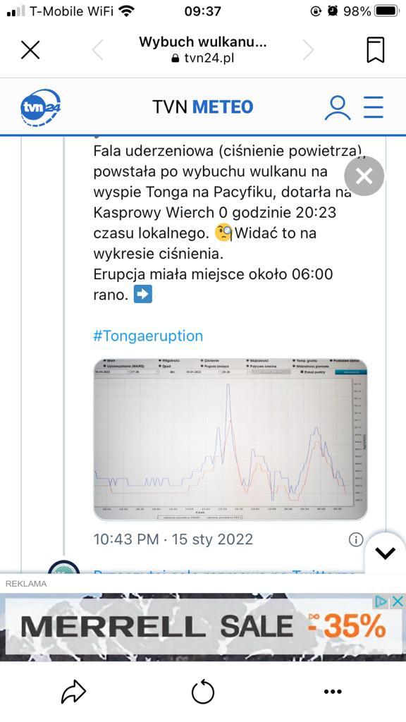Screen dimensions: 406x722
Task: Open the user account profile icon
Action: click(338, 108)
